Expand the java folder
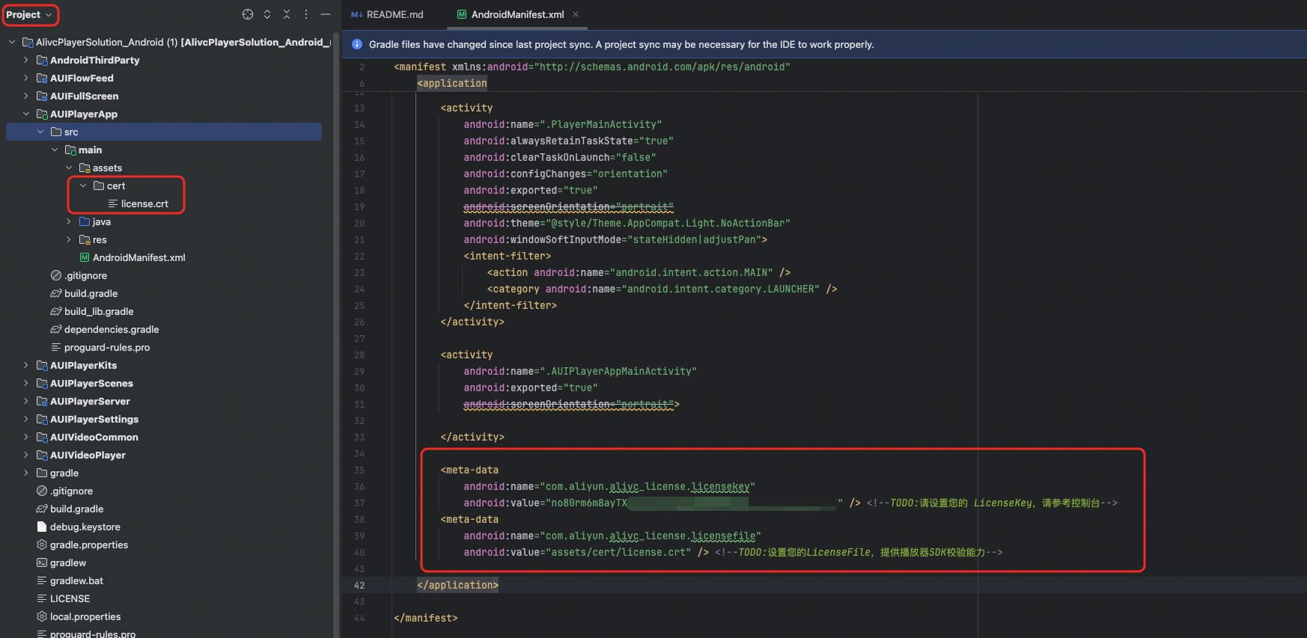 69,221
